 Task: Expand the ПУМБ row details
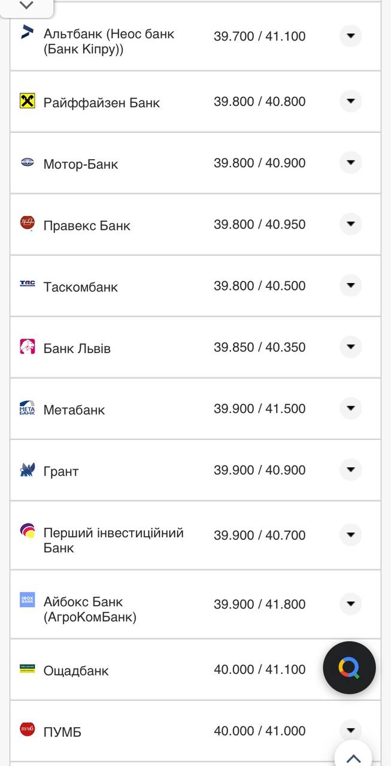coord(350,730)
